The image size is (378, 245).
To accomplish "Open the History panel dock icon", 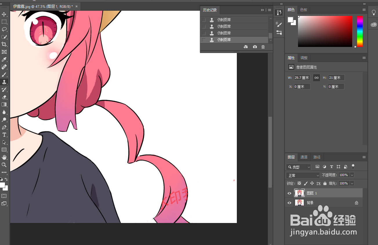I will point(279,12).
